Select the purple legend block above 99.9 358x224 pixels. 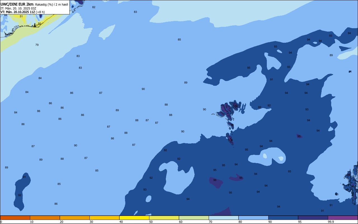point(343,218)
